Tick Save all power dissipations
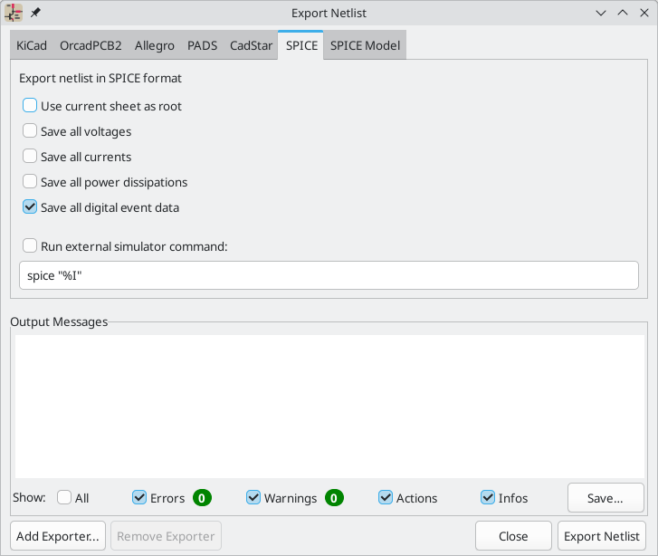The width and height of the screenshot is (658, 556). pos(30,182)
